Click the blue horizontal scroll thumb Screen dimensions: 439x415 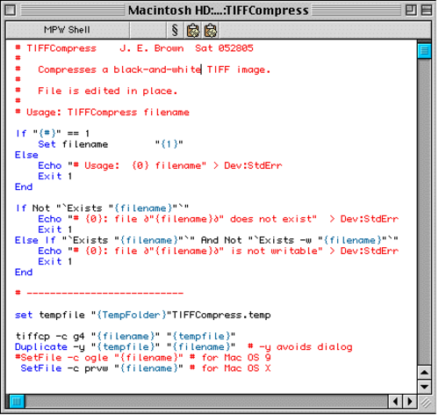point(17,401)
